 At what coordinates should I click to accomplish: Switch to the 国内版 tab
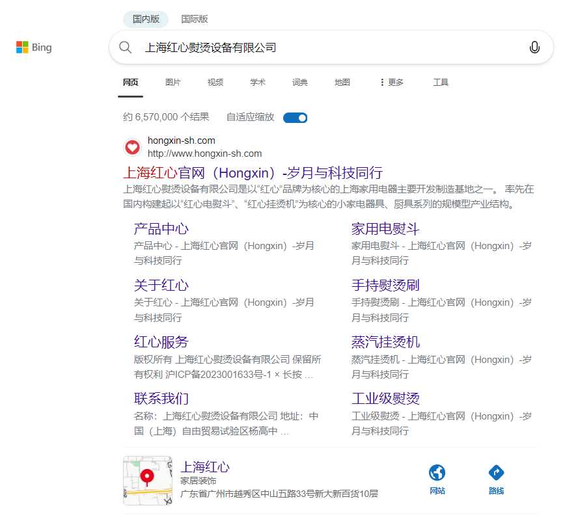click(146, 19)
